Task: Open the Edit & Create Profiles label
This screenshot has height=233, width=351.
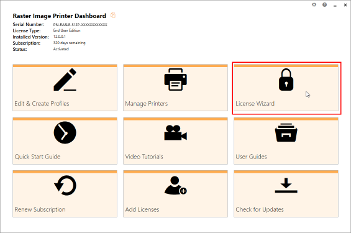Action: 42,104
